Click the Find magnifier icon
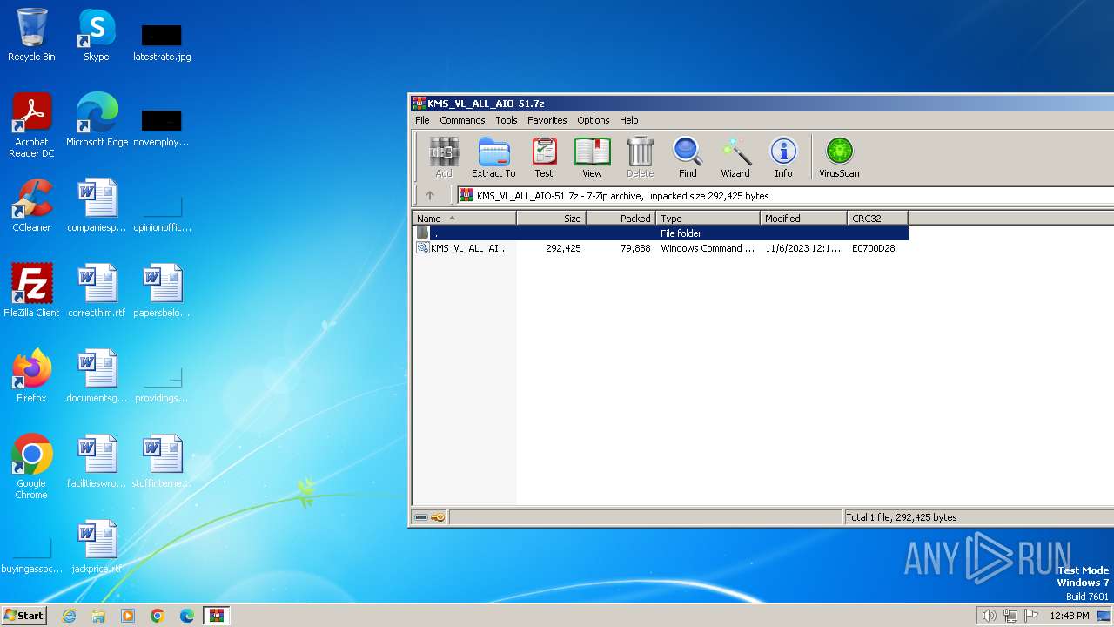The width and height of the screenshot is (1114, 627). 688,157
